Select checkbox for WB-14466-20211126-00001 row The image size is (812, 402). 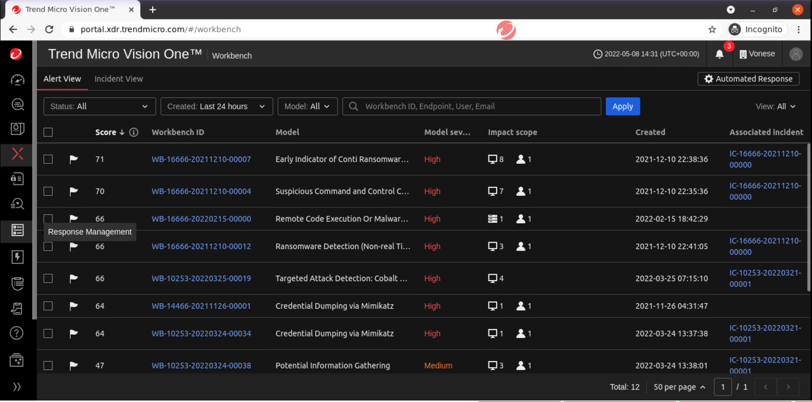coord(48,306)
